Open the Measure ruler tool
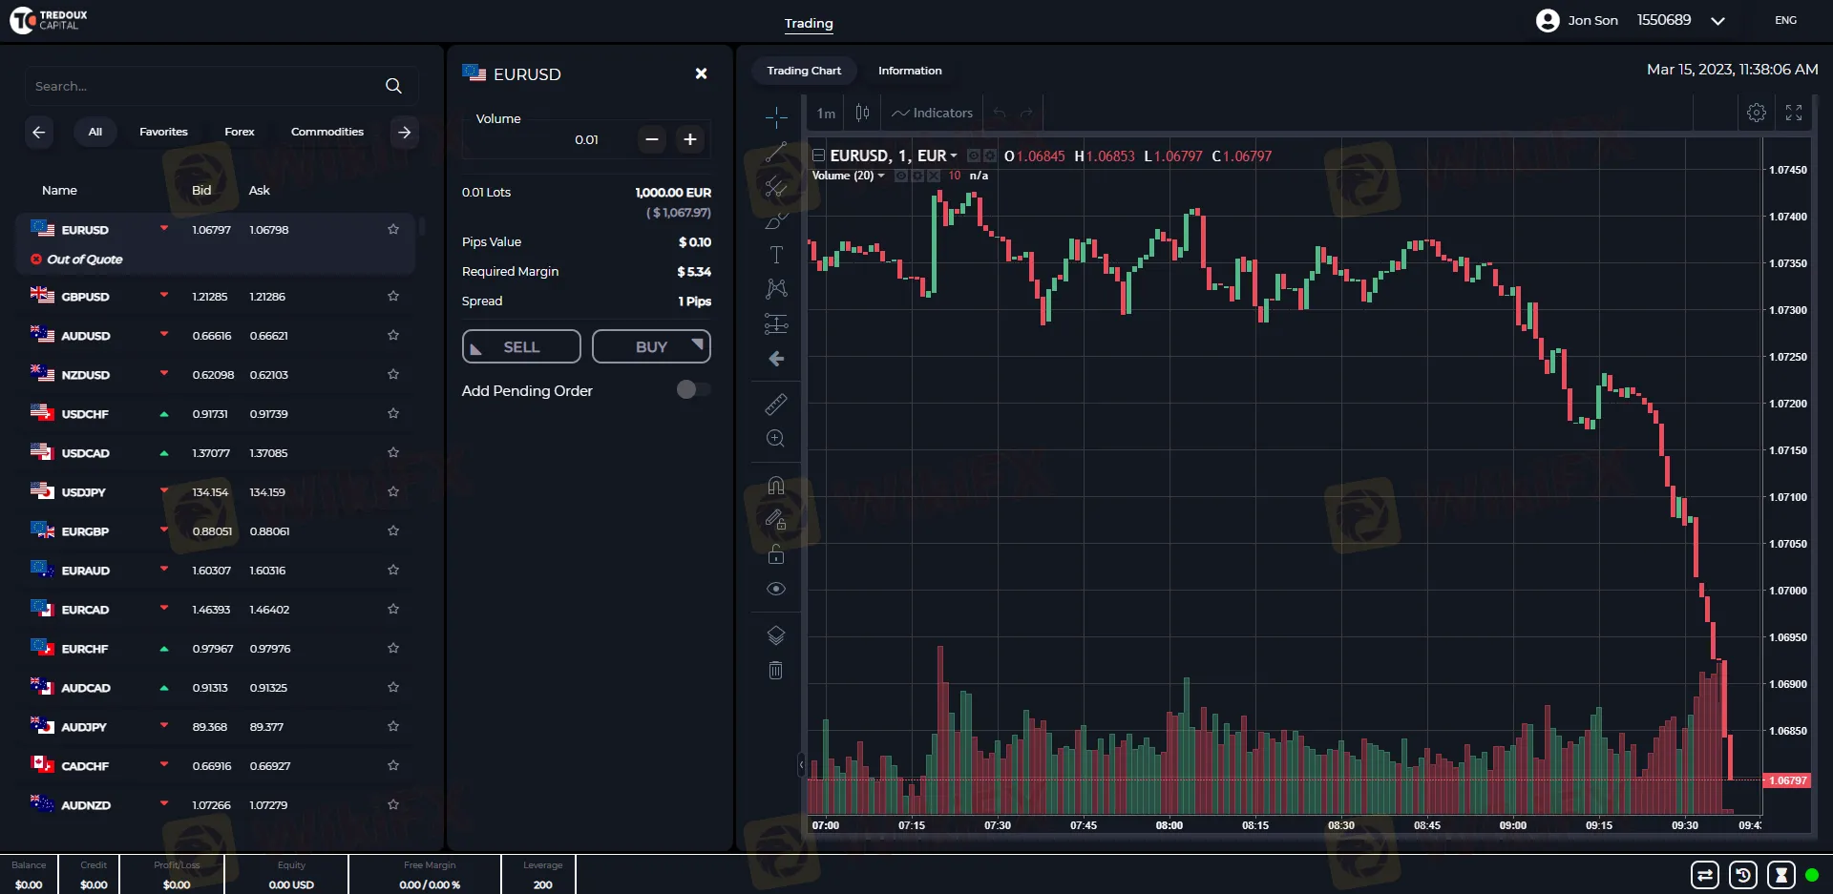Viewport: 1833px width, 894px height. click(x=776, y=404)
